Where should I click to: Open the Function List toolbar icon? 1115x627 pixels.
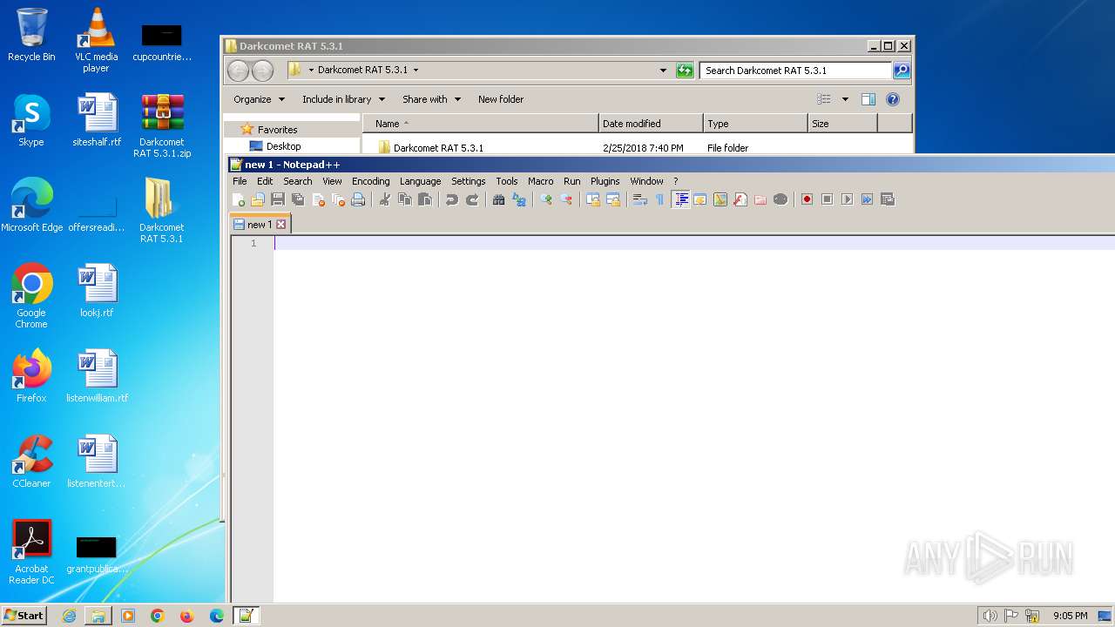click(740, 199)
